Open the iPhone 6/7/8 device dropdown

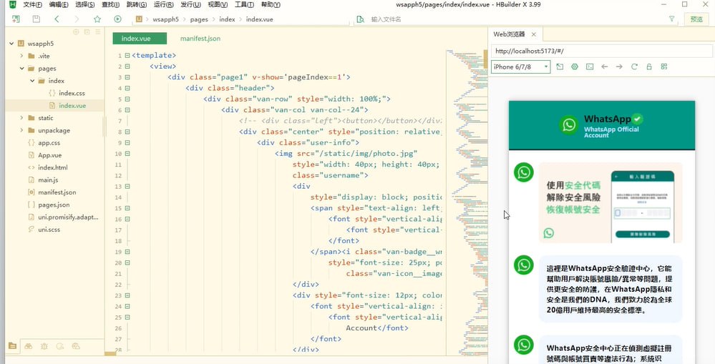tap(521, 67)
